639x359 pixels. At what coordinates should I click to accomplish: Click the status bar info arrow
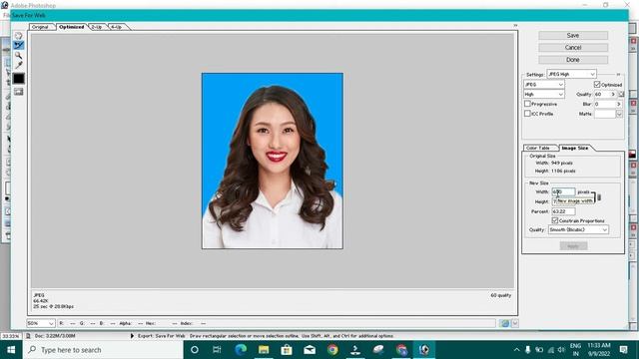132,336
